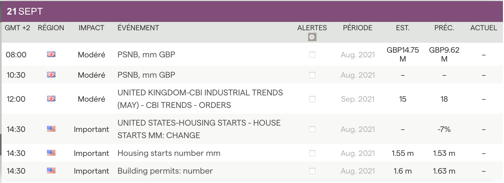Click the 21 SEPT date header
Image resolution: width=504 pixels, height=183 pixels.
(x=25, y=11)
